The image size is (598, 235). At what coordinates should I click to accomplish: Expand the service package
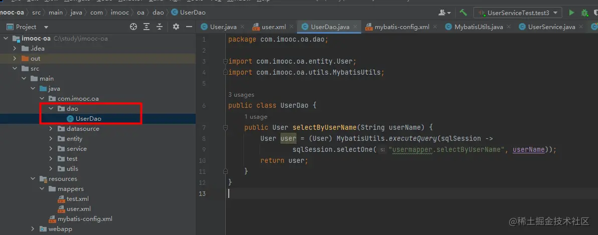[51, 148]
